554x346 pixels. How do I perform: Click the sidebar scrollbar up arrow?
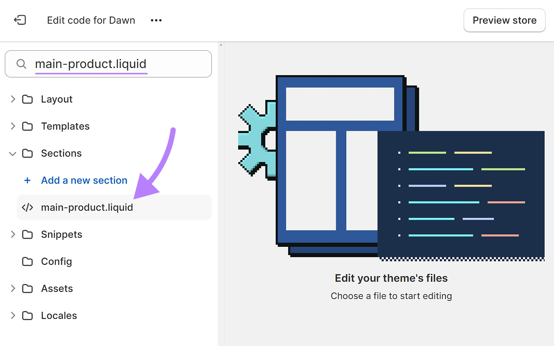point(221,45)
